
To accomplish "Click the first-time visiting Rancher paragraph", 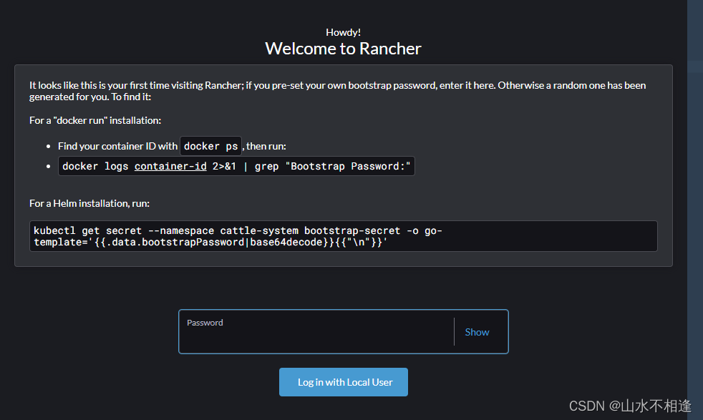I will 338,91.
